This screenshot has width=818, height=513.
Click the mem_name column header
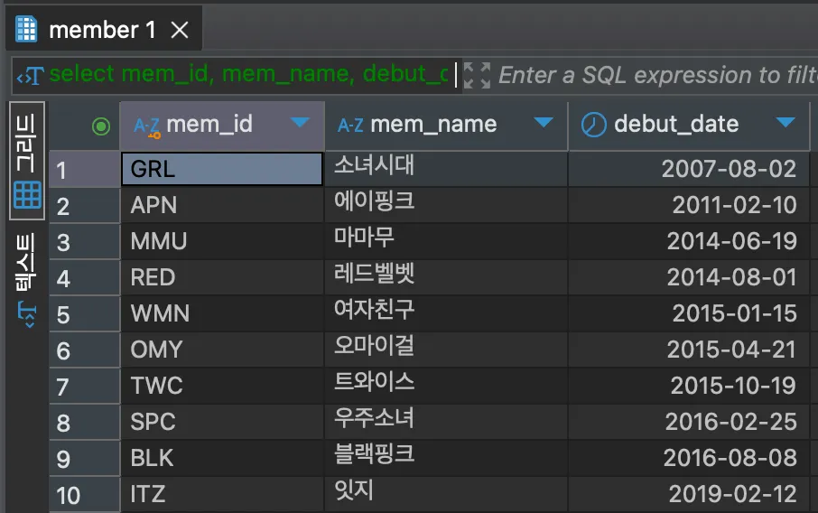tap(446, 126)
